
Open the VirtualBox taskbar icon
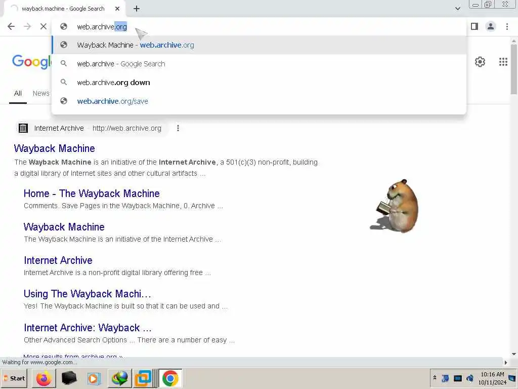[x=143, y=378]
